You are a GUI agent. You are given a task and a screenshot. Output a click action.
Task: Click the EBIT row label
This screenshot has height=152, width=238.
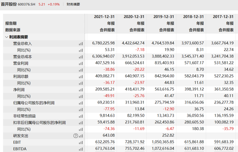(x=17, y=142)
